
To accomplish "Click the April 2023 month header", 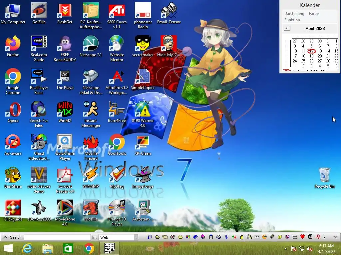I will 315,29.
